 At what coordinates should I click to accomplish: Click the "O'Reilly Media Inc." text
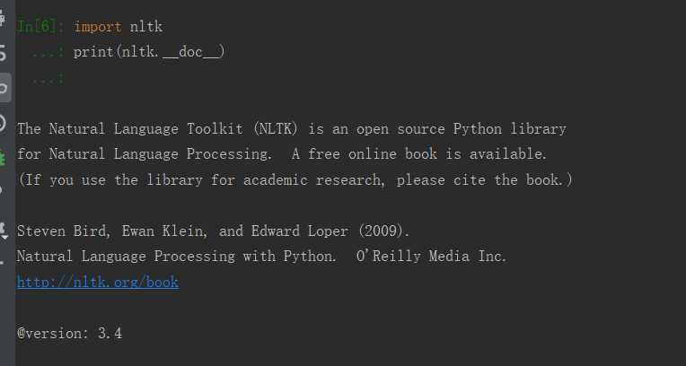pyautogui.click(x=431, y=257)
